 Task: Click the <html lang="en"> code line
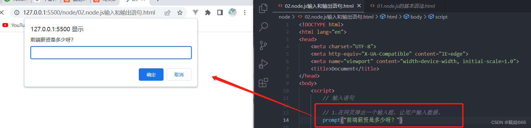coord(323,32)
